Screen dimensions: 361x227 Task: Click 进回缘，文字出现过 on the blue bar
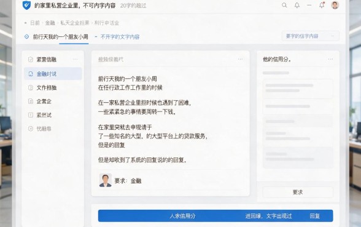tap(268, 216)
